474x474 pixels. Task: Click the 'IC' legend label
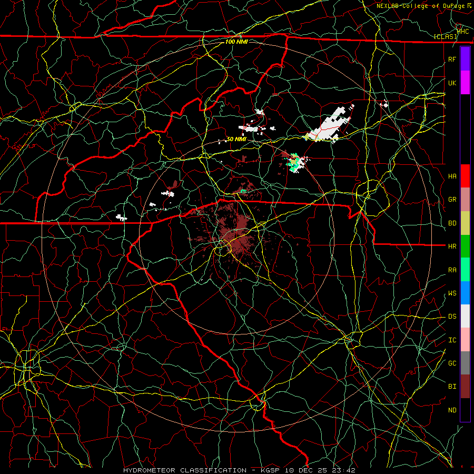coord(452,340)
